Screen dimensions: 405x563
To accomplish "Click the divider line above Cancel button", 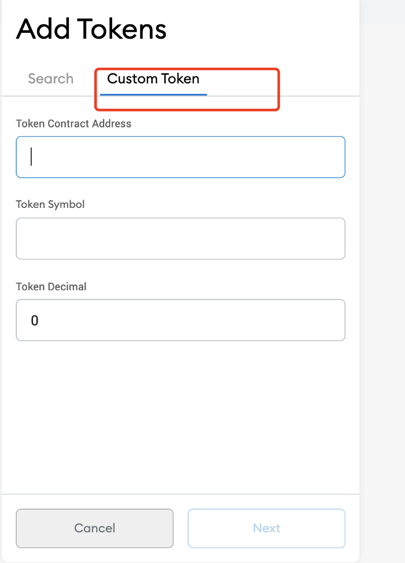I will pyautogui.click(x=181, y=494).
